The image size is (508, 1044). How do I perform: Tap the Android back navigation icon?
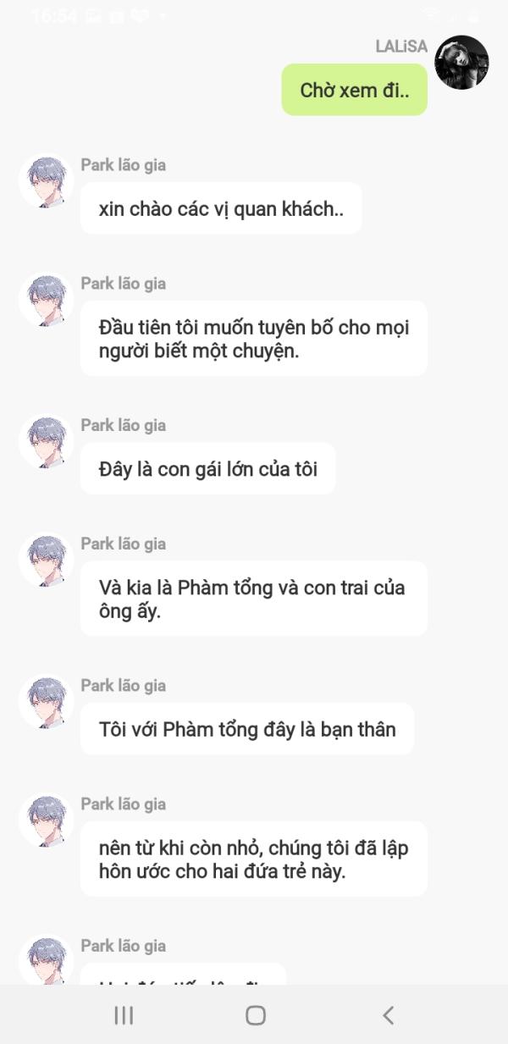tap(388, 1015)
